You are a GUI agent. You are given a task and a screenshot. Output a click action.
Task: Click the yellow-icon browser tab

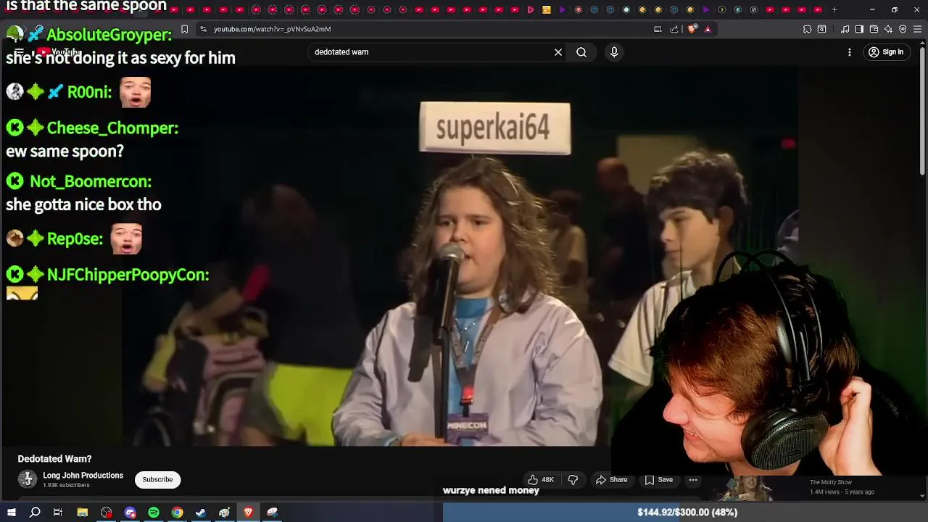point(546,9)
